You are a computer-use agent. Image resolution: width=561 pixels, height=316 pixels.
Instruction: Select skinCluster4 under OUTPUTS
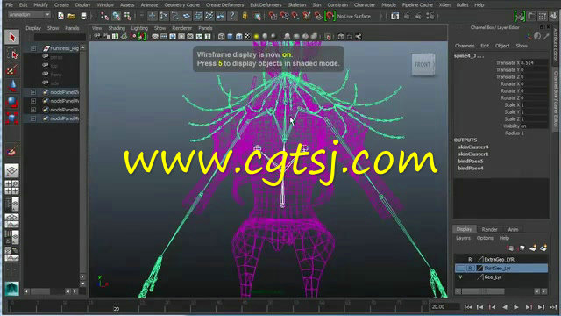coord(473,147)
